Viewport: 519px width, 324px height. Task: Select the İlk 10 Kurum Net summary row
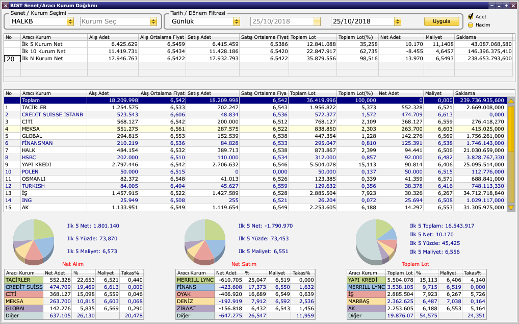click(258, 52)
